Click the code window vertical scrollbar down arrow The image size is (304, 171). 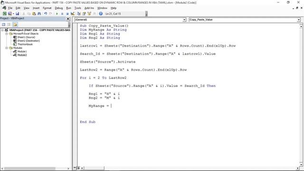coord(301,165)
